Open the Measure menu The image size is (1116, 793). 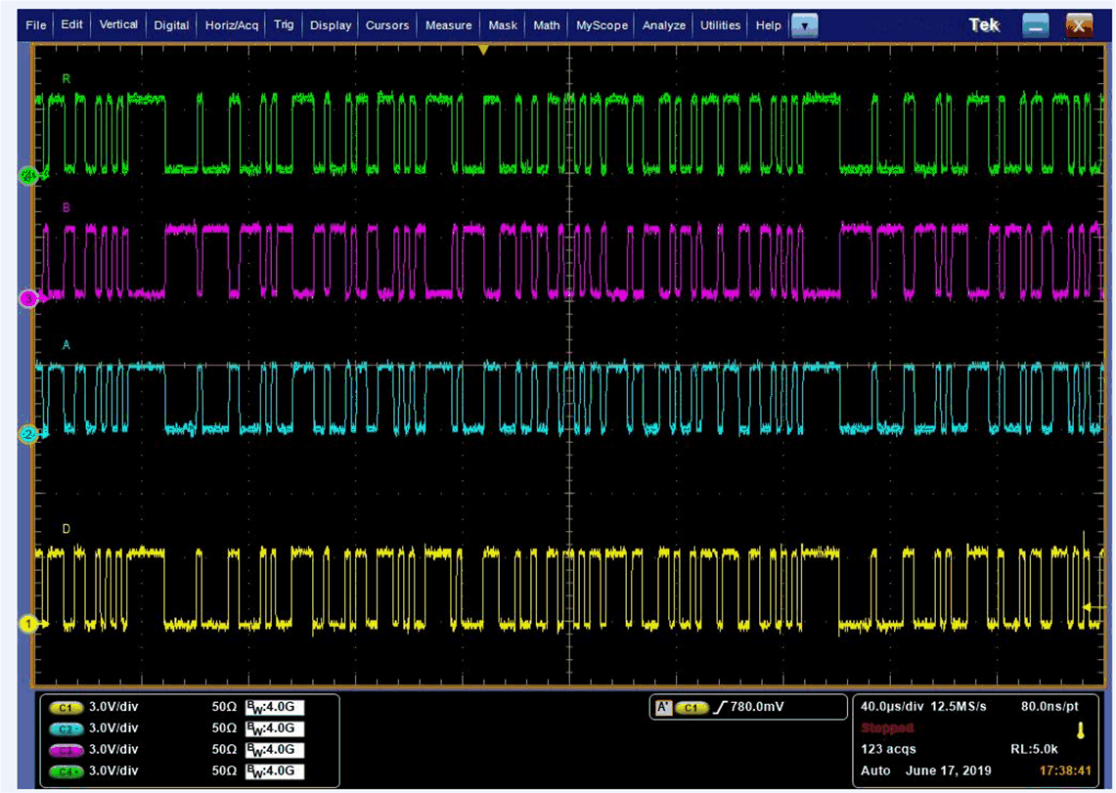point(448,24)
